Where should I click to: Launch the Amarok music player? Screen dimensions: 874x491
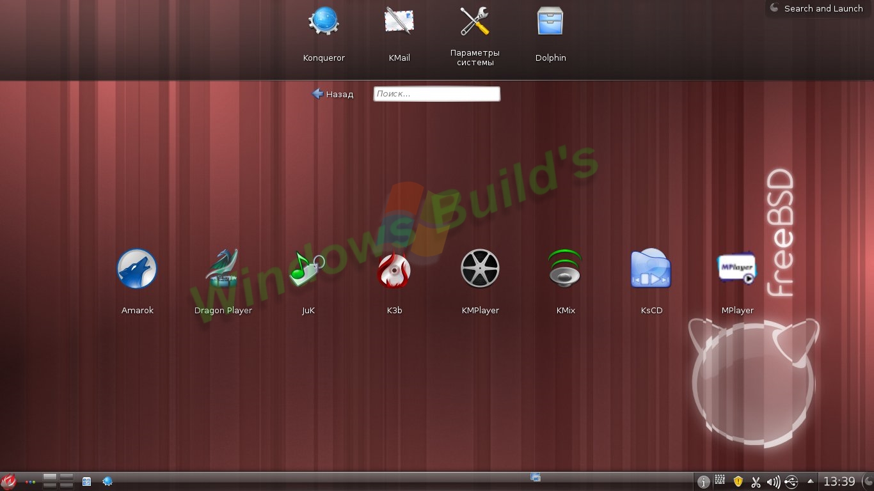(137, 269)
